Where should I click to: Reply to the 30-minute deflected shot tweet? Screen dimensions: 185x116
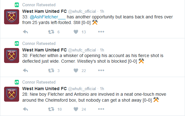pyautogui.click(x=25, y=70)
